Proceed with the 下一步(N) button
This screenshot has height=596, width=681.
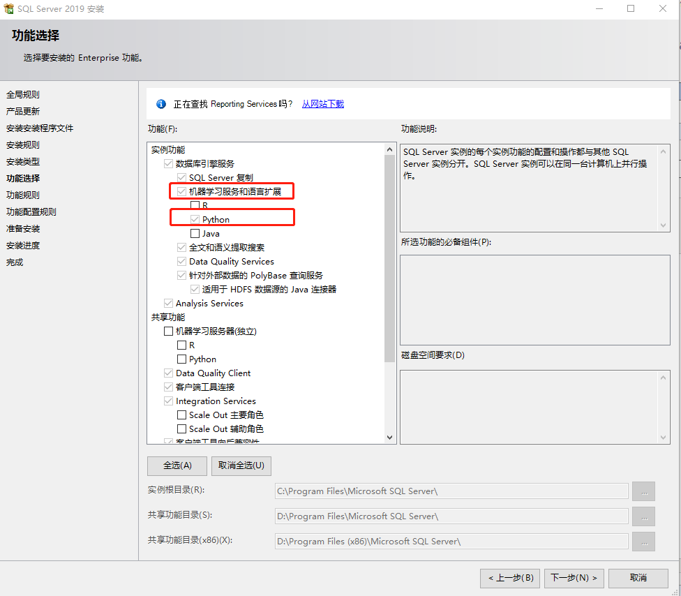pos(574,578)
